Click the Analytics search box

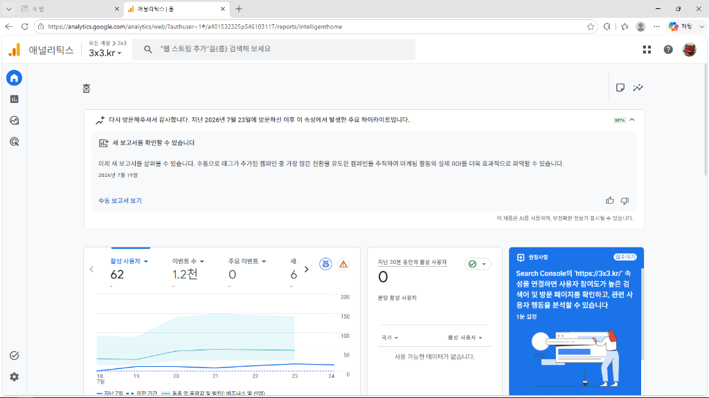[x=273, y=49]
